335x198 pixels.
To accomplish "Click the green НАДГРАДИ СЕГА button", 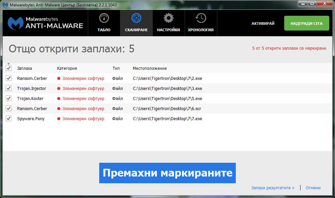I will (x=307, y=23).
